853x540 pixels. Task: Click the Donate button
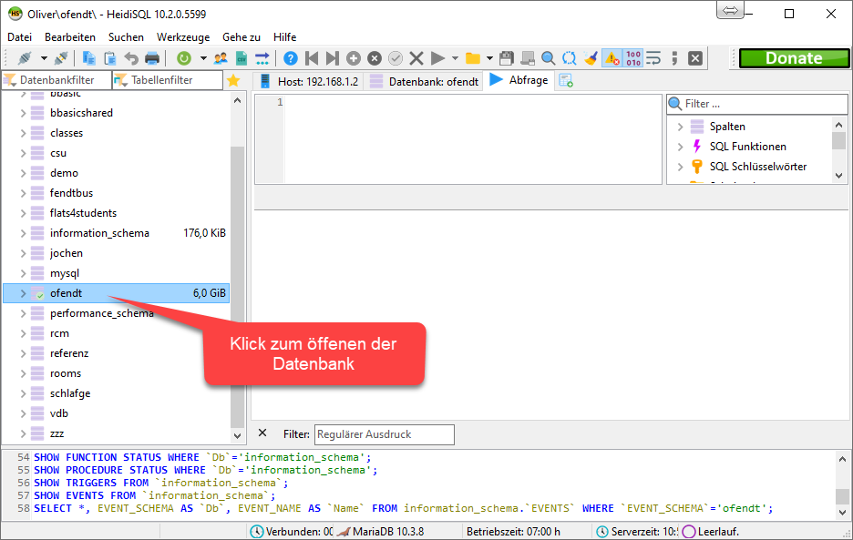pos(794,58)
